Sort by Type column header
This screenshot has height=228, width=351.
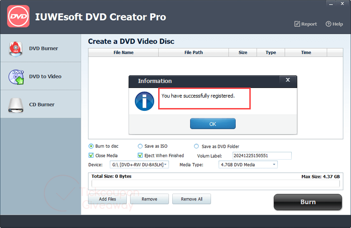click(271, 52)
